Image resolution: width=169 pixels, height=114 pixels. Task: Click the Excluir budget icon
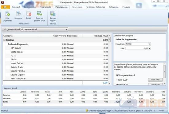tap(29, 13)
